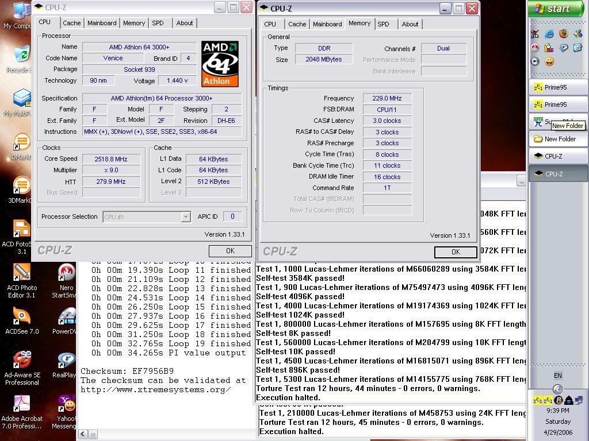The height and width of the screenshot is (441, 589).
Task: Click the network connection tray icon
Action: pos(579,400)
